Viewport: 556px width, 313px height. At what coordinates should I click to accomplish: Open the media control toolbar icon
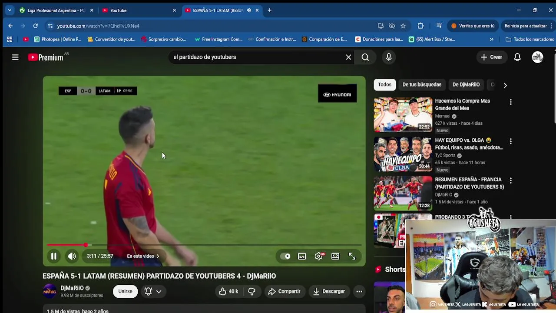(x=439, y=26)
